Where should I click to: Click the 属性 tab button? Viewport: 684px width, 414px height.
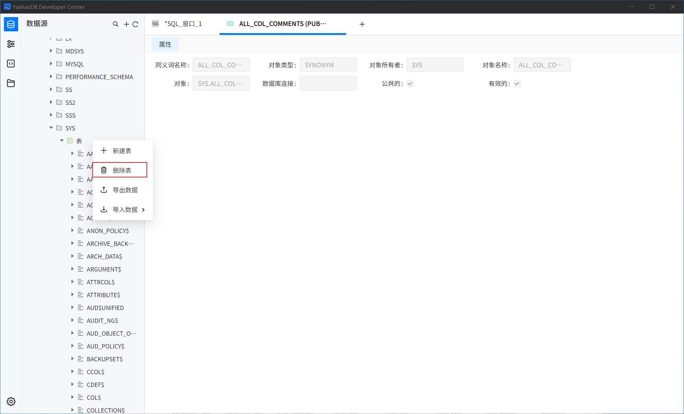pyautogui.click(x=165, y=45)
